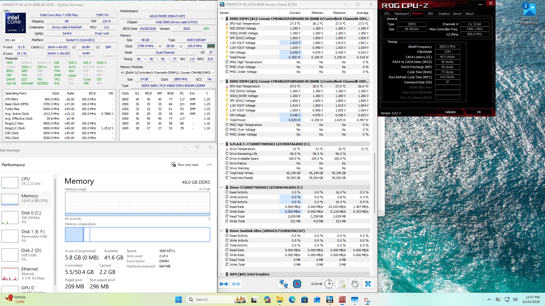
Task: Switch to SPD tab in ROG CPU-Z
Action: click(430, 14)
